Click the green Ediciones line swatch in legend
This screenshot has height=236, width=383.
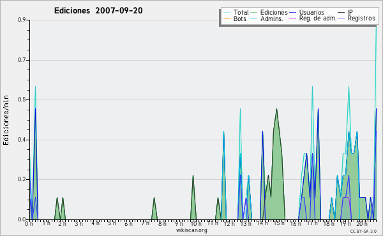coord(254,13)
